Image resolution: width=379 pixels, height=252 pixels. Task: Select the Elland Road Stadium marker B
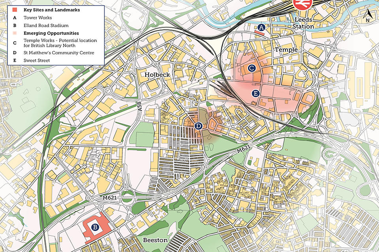(x=95, y=227)
